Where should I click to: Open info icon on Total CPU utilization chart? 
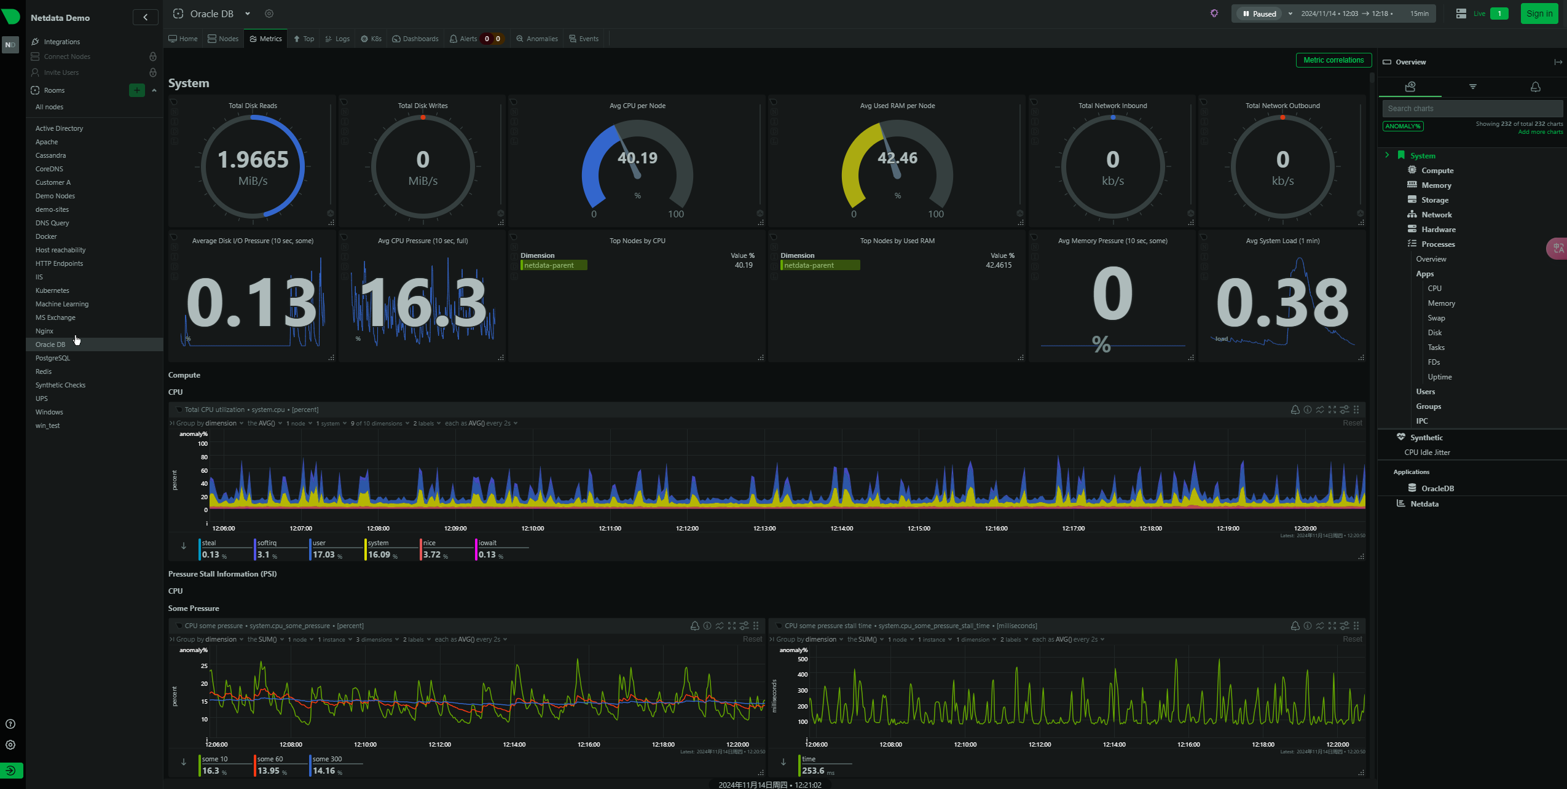(x=1307, y=410)
